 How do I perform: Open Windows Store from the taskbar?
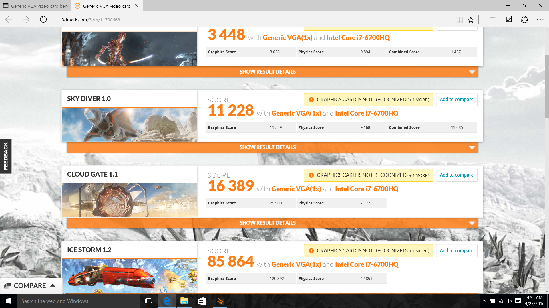point(202,301)
